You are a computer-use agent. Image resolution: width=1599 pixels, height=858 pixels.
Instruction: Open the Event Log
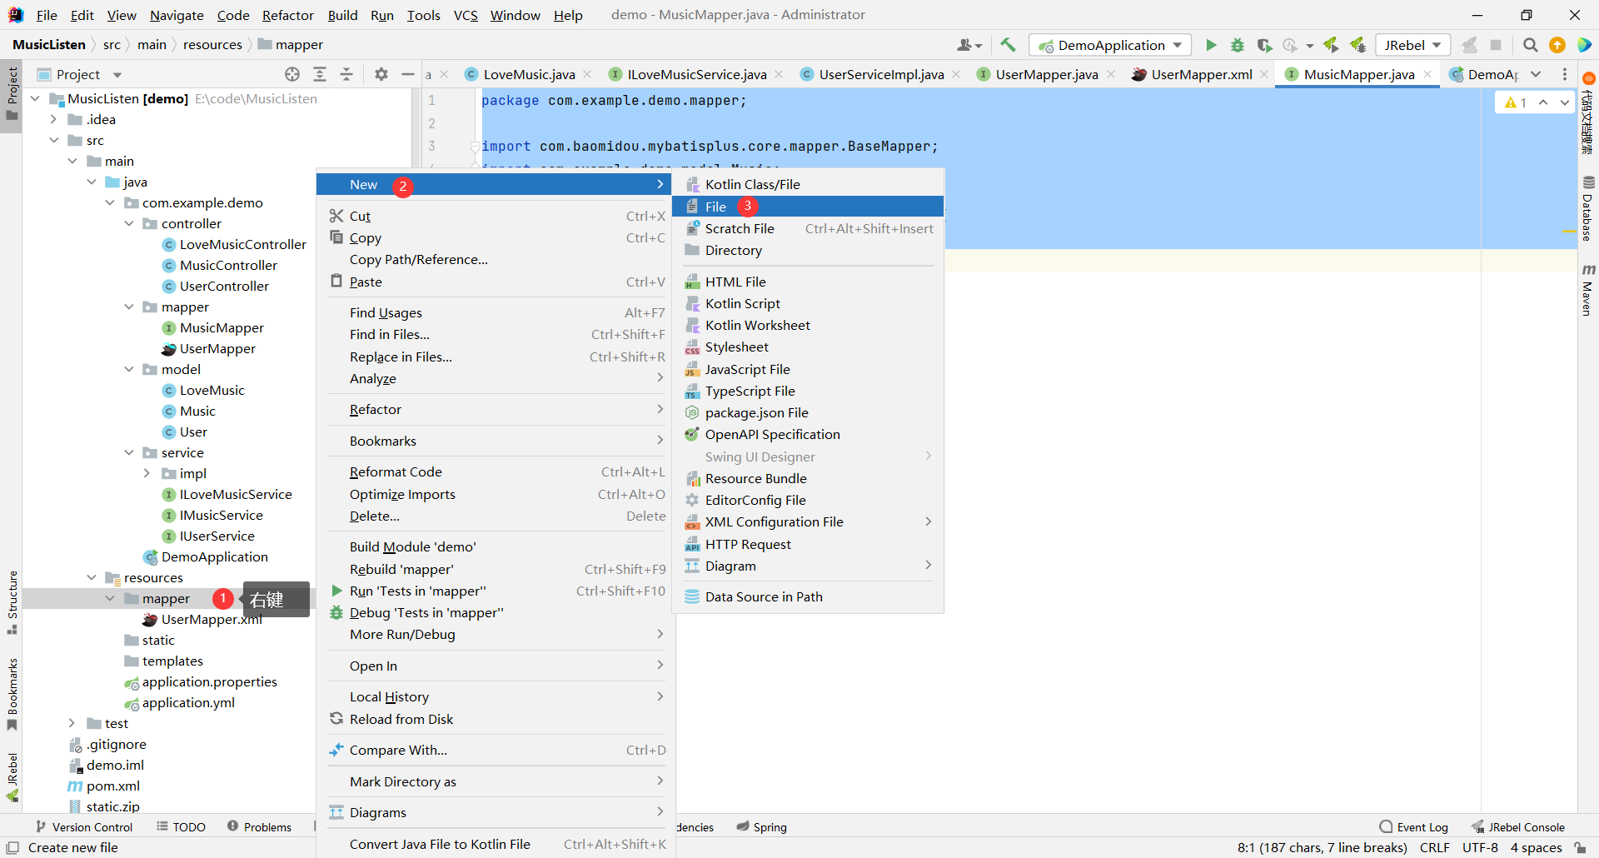click(x=1413, y=827)
